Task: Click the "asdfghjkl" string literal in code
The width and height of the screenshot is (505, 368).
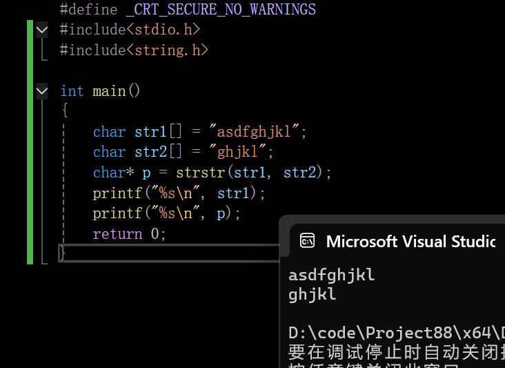Action: [254, 131]
